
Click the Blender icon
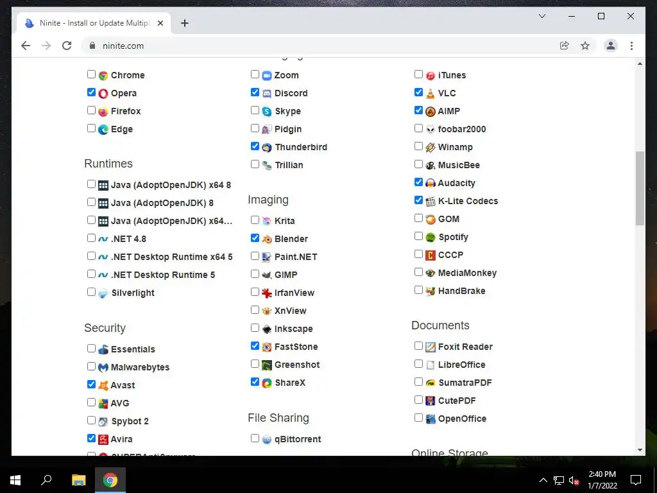[x=267, y=239]
